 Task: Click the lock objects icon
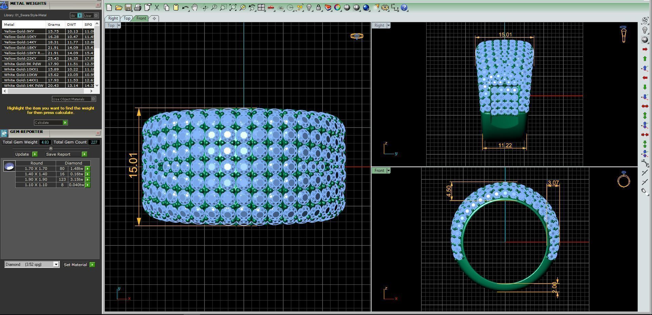(x=319, y=7)
